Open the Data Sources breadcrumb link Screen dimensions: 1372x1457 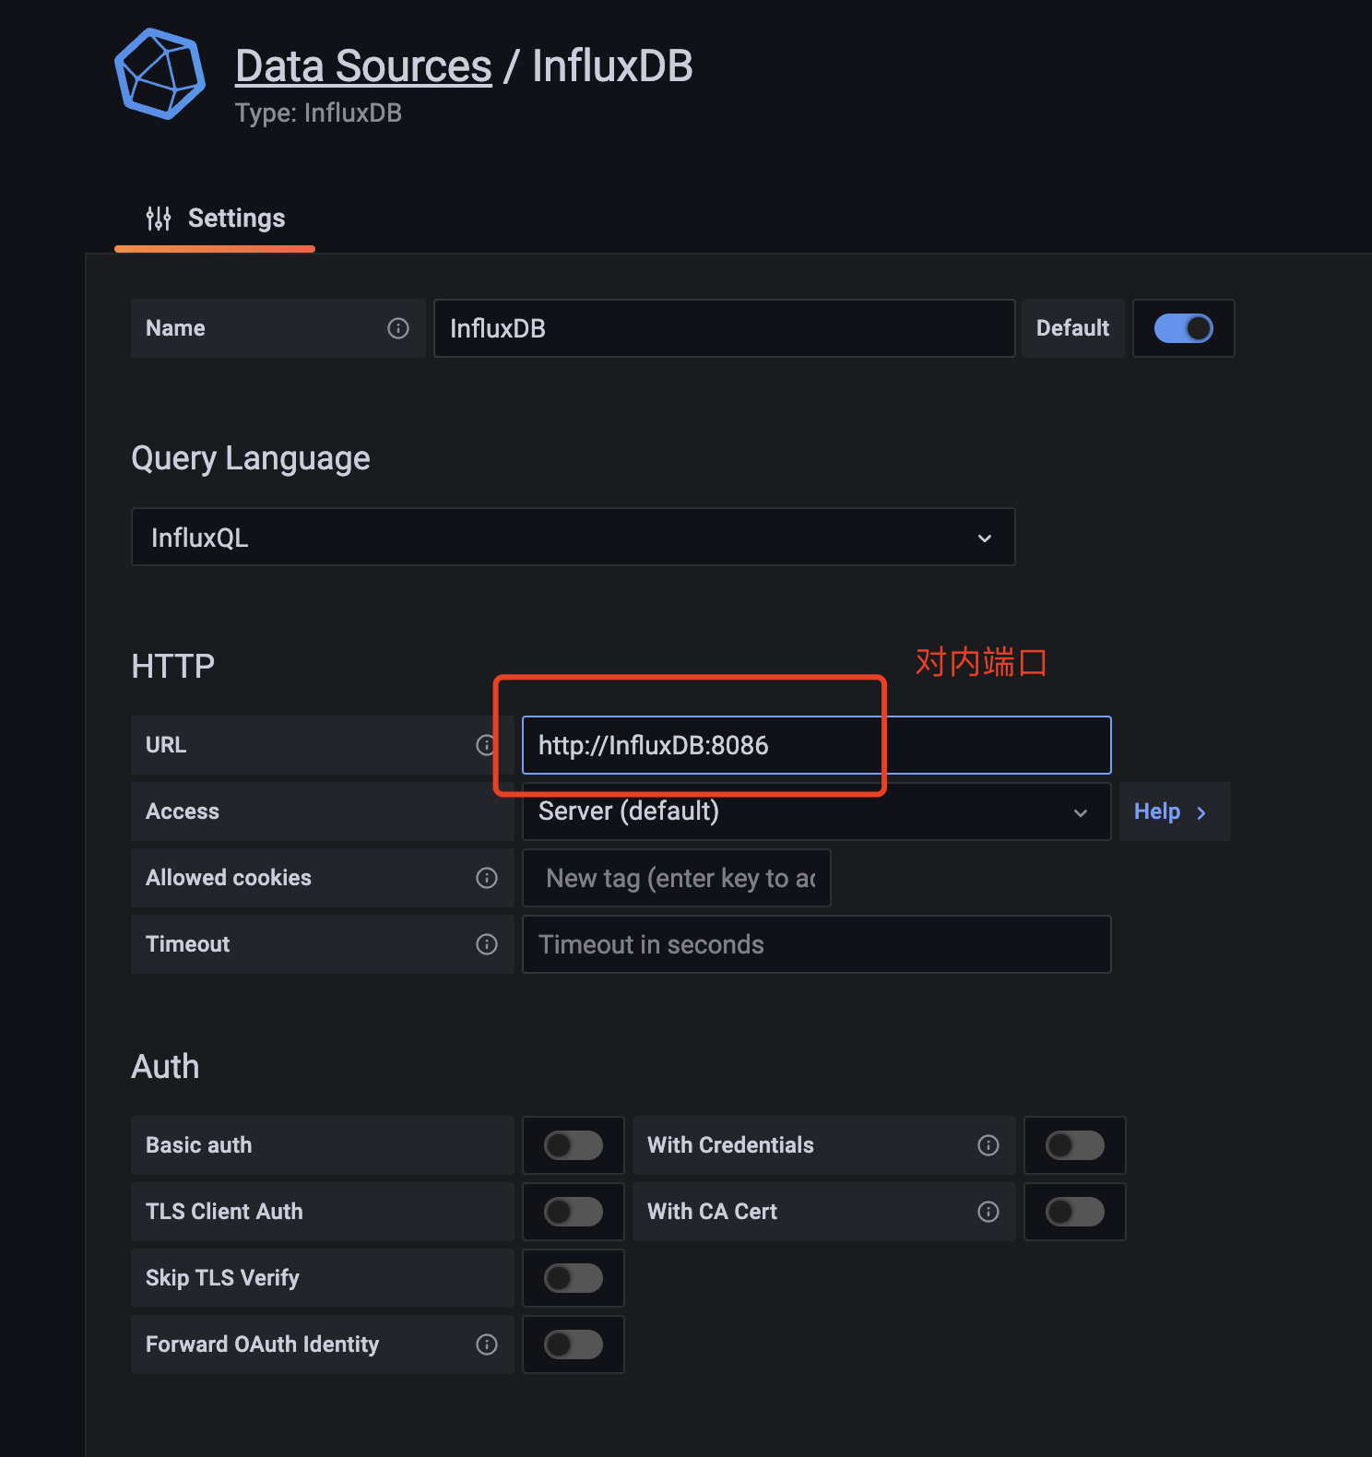point(363,66)
